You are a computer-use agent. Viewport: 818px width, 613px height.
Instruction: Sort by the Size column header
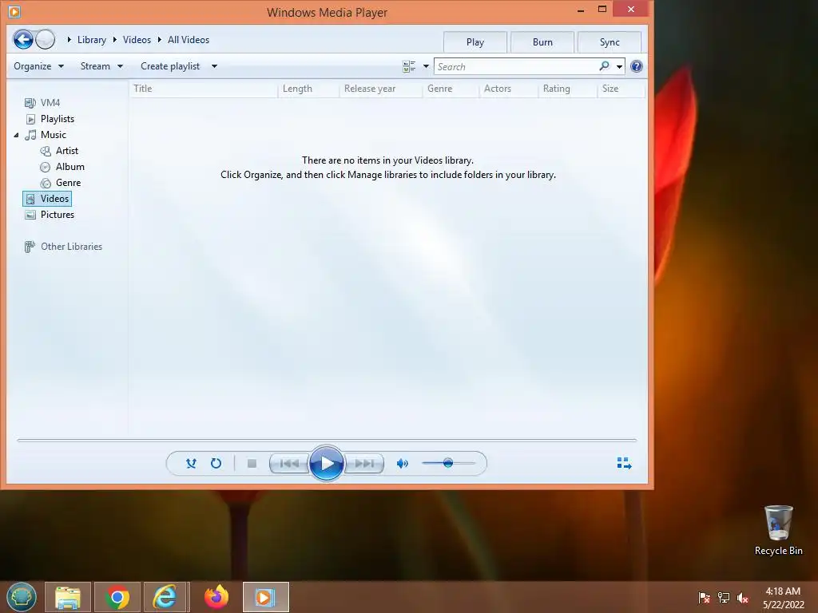tap(621, 89)
